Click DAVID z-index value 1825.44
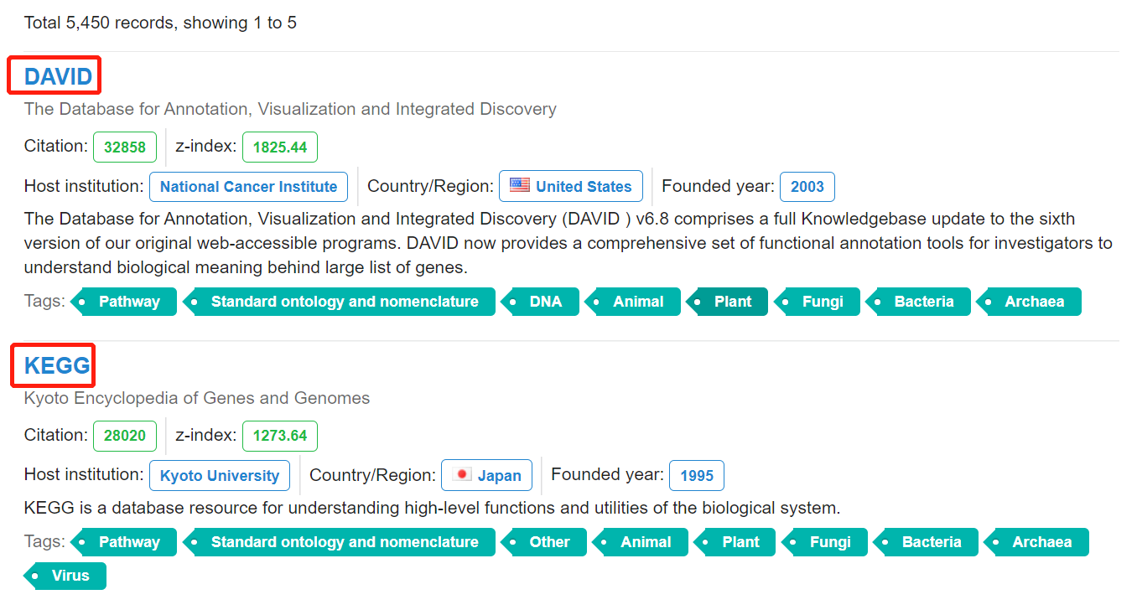Screen dimensions: 1137x610 pyautogui.click(x=280, y=147)
